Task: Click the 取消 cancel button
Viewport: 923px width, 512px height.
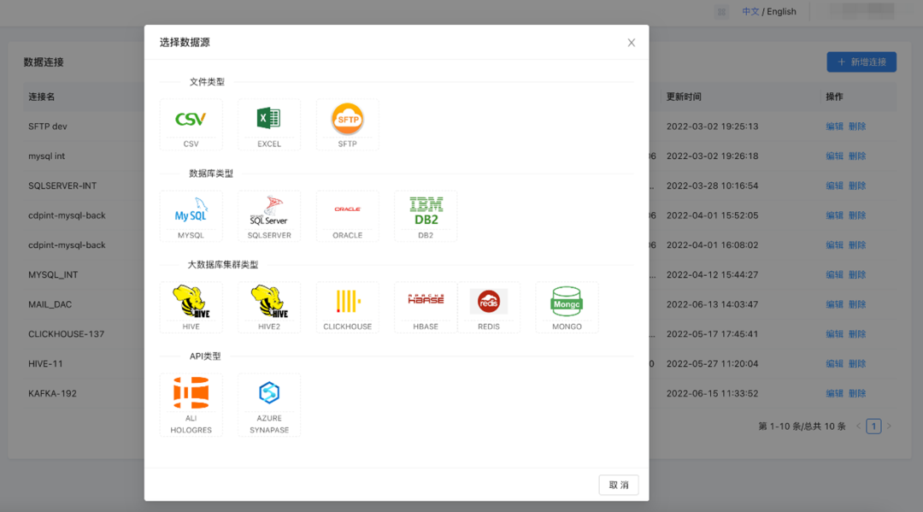Action: (619, 485)
